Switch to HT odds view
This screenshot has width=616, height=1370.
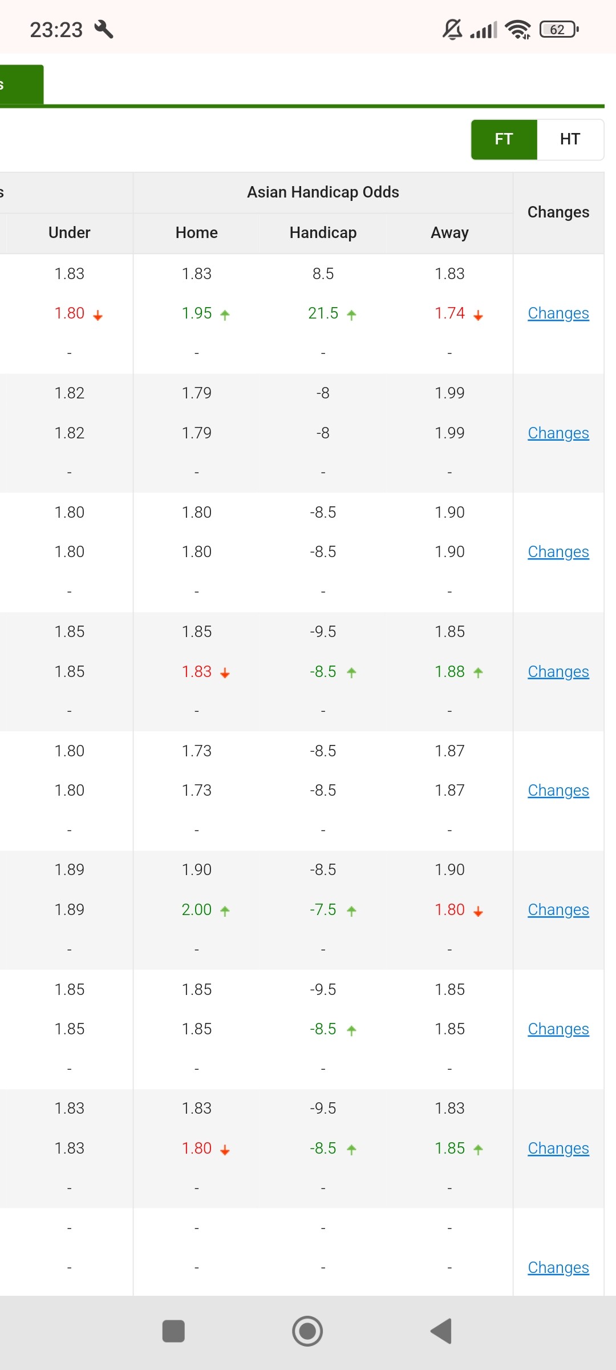(x=570, y=139)
